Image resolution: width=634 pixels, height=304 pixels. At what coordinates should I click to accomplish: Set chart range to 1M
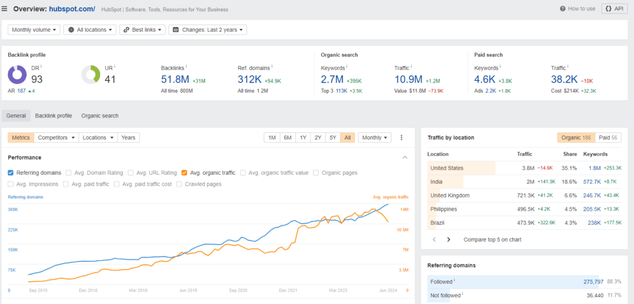coord(272,138)
